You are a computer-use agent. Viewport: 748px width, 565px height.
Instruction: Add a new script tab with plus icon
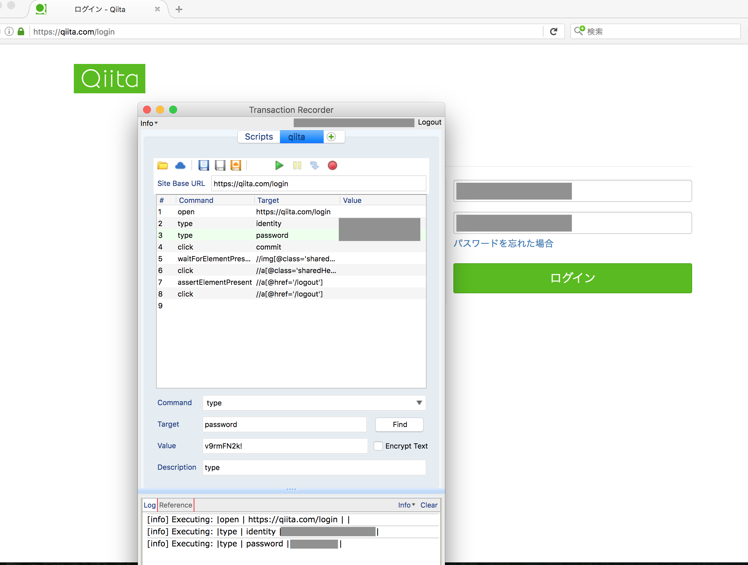[x=332, y=137]
